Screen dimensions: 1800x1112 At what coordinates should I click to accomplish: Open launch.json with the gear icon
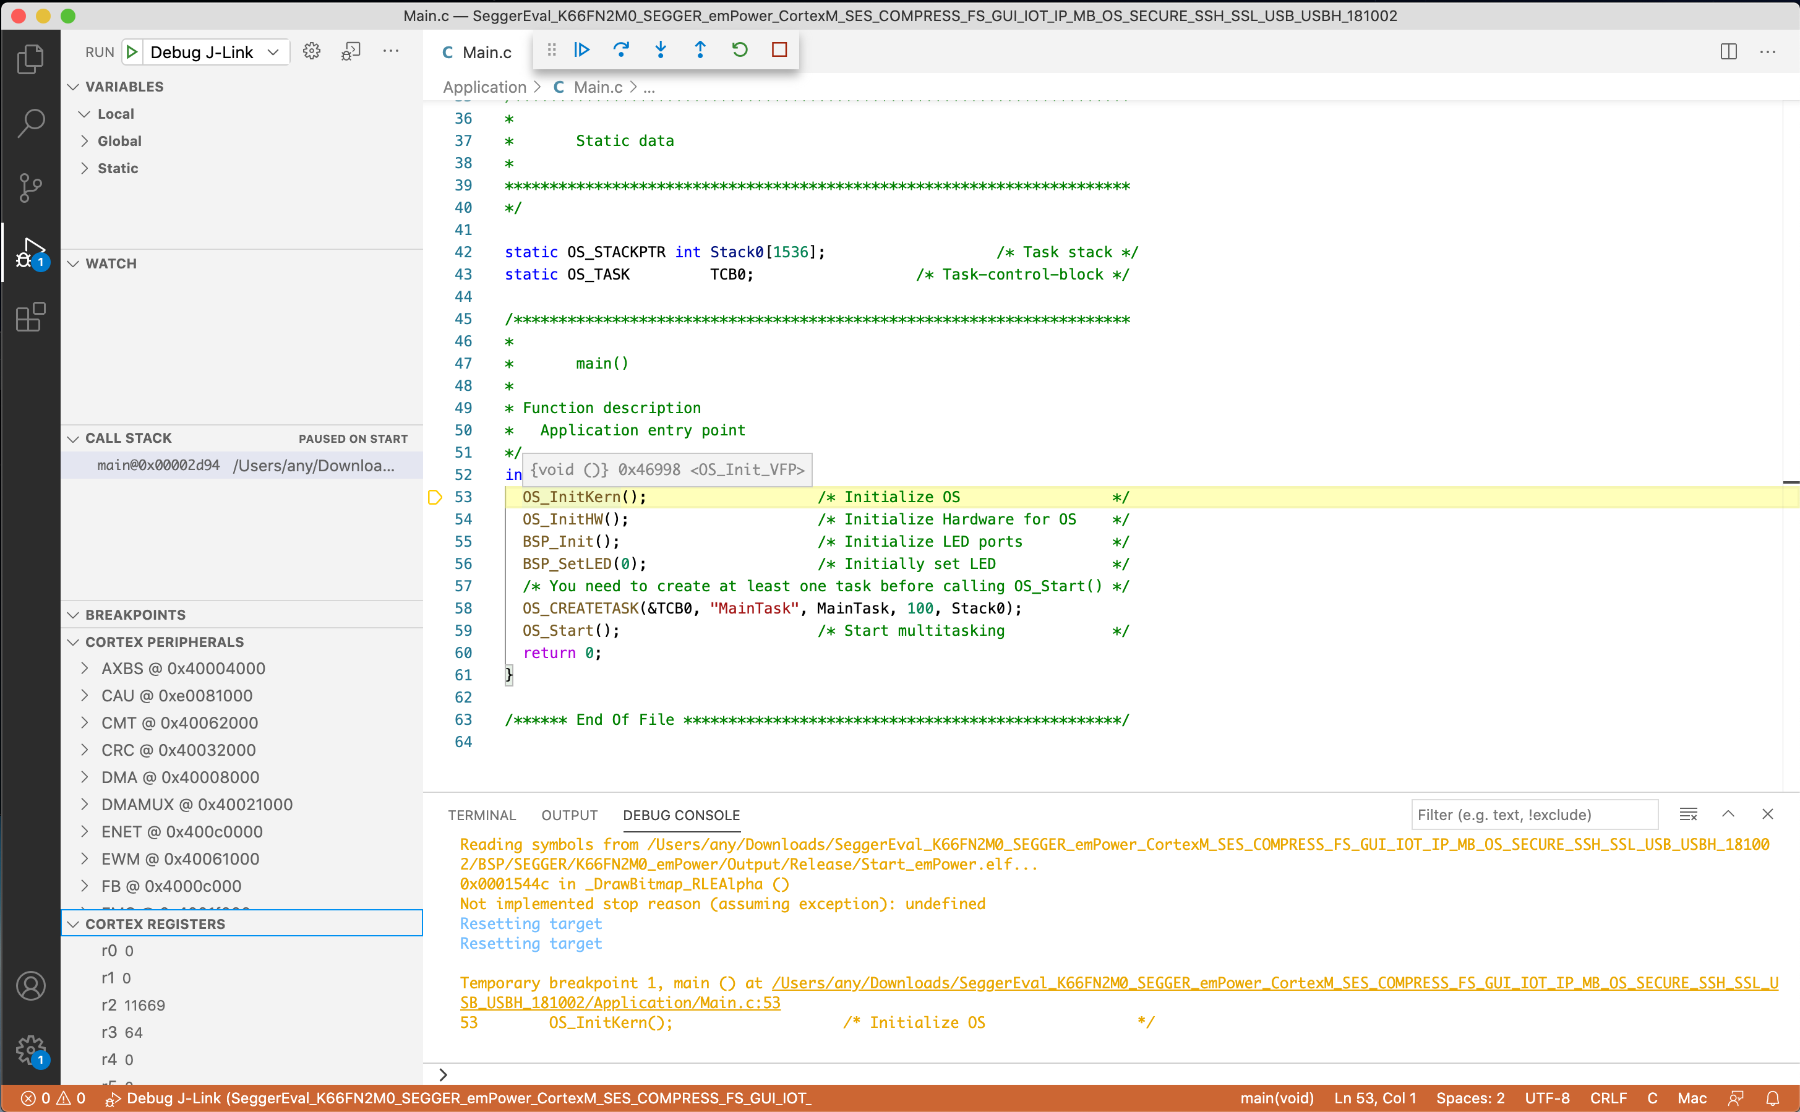[x=312, y=51]
